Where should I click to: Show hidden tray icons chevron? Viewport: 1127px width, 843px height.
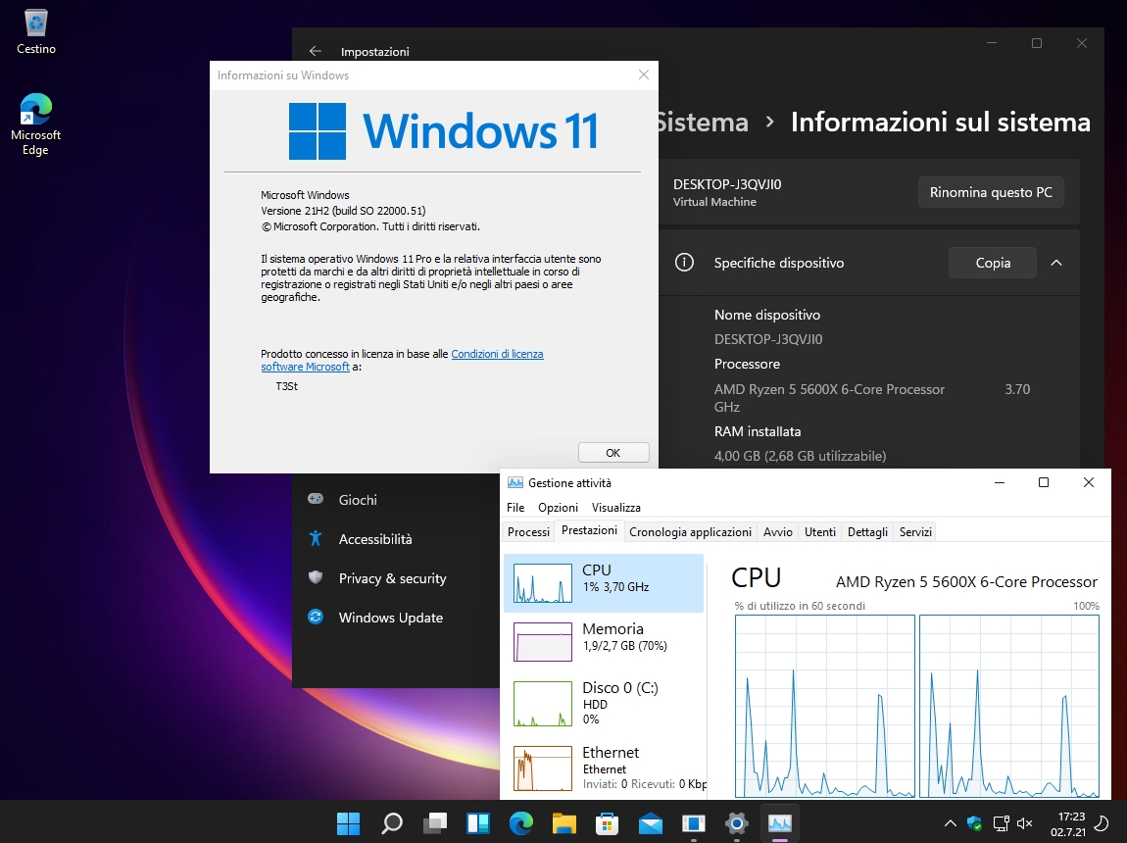click(951, 823)
